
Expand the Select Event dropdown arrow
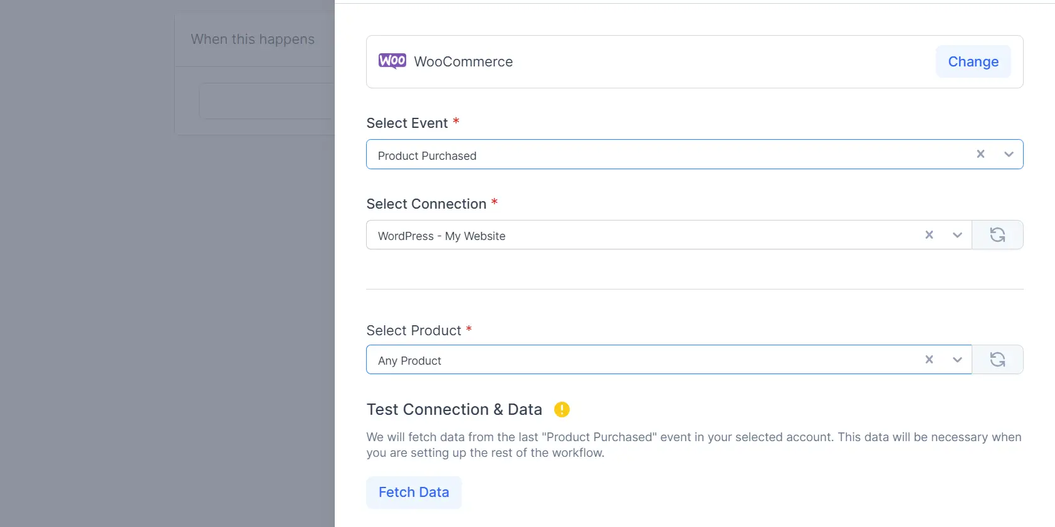tap(1009, 154)
